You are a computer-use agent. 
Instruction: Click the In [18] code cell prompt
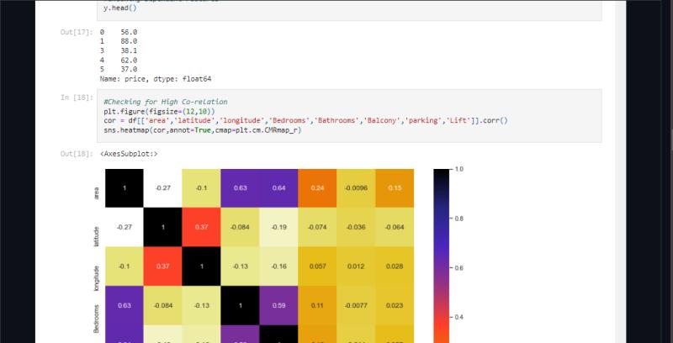coord(77,98)
